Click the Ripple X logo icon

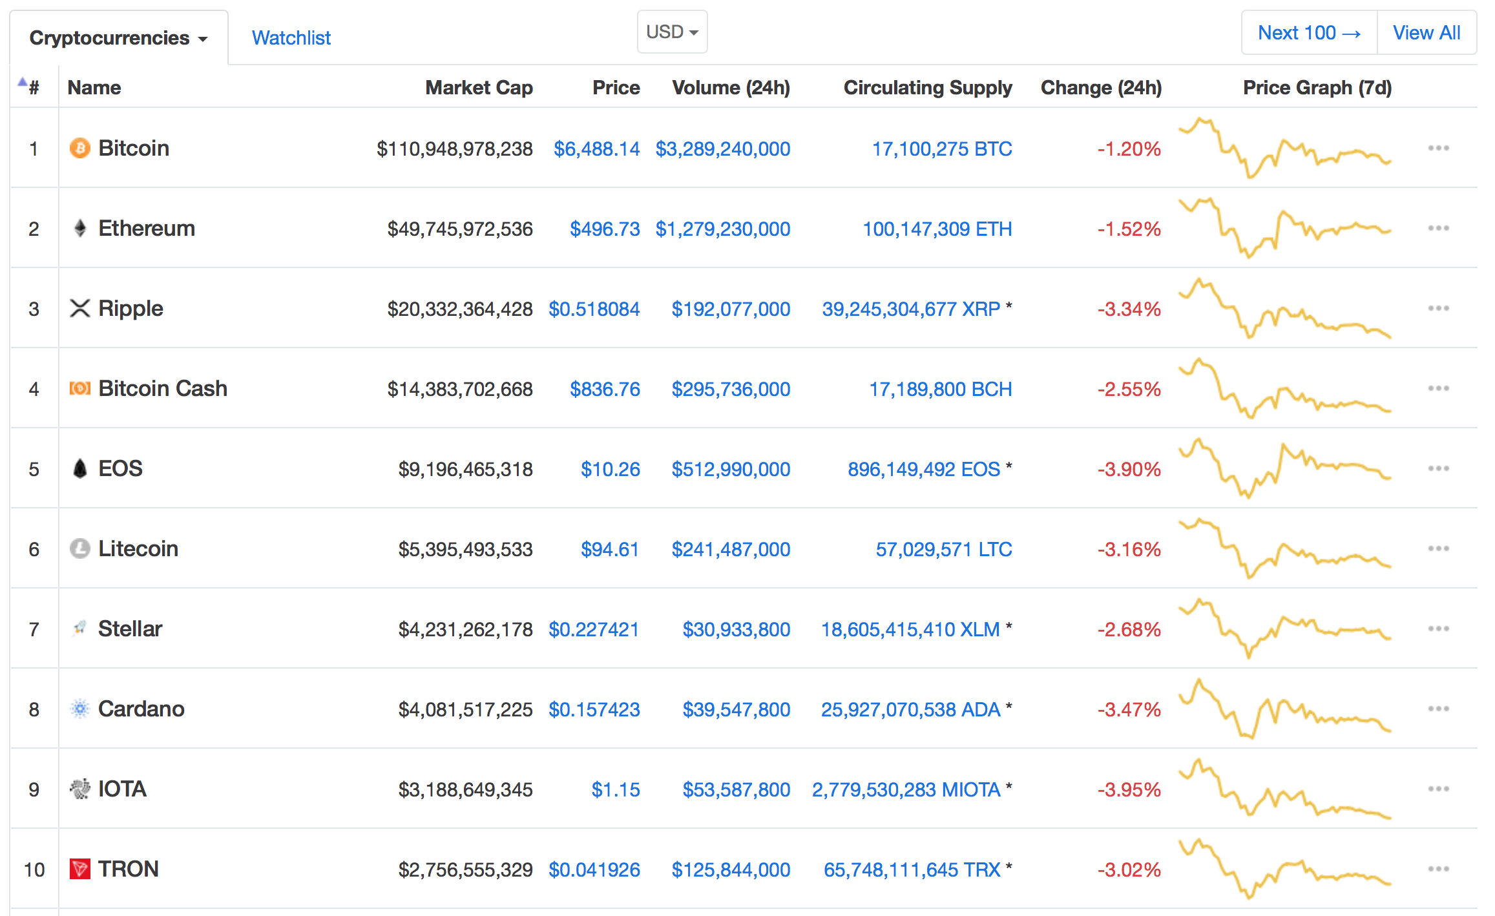(79, 309)
